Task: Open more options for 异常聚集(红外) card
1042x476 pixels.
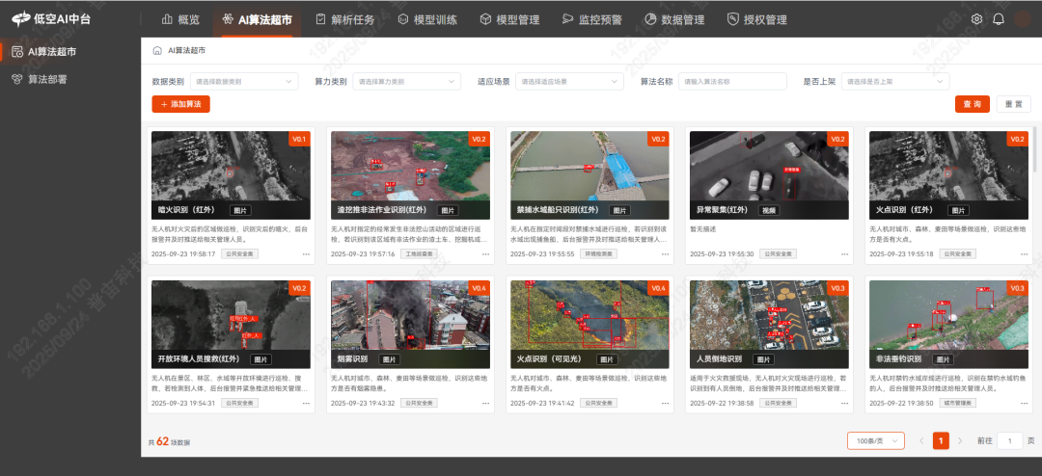Action: (x=844, y=254)
